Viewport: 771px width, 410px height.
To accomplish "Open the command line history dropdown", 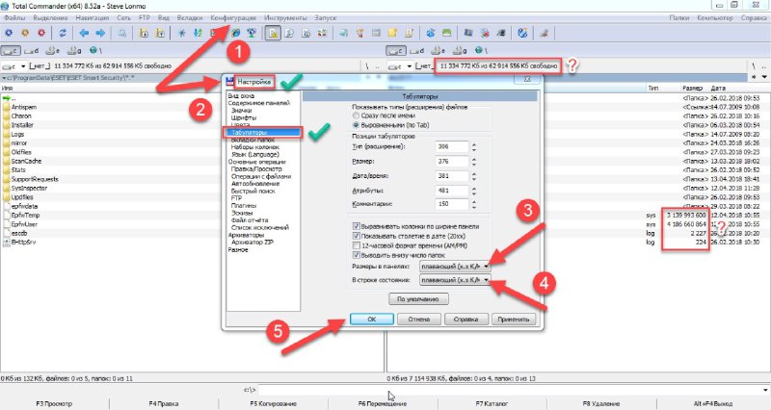I will pos(765,390).
